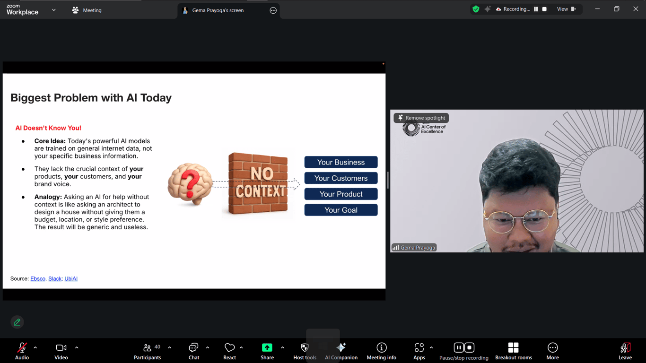
Task: Open the React heart menu
Action: click(x=229, y=351)
